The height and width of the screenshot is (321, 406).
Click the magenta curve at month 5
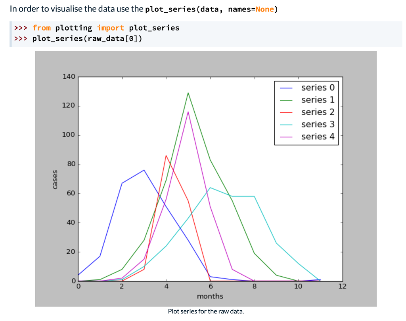188,112
